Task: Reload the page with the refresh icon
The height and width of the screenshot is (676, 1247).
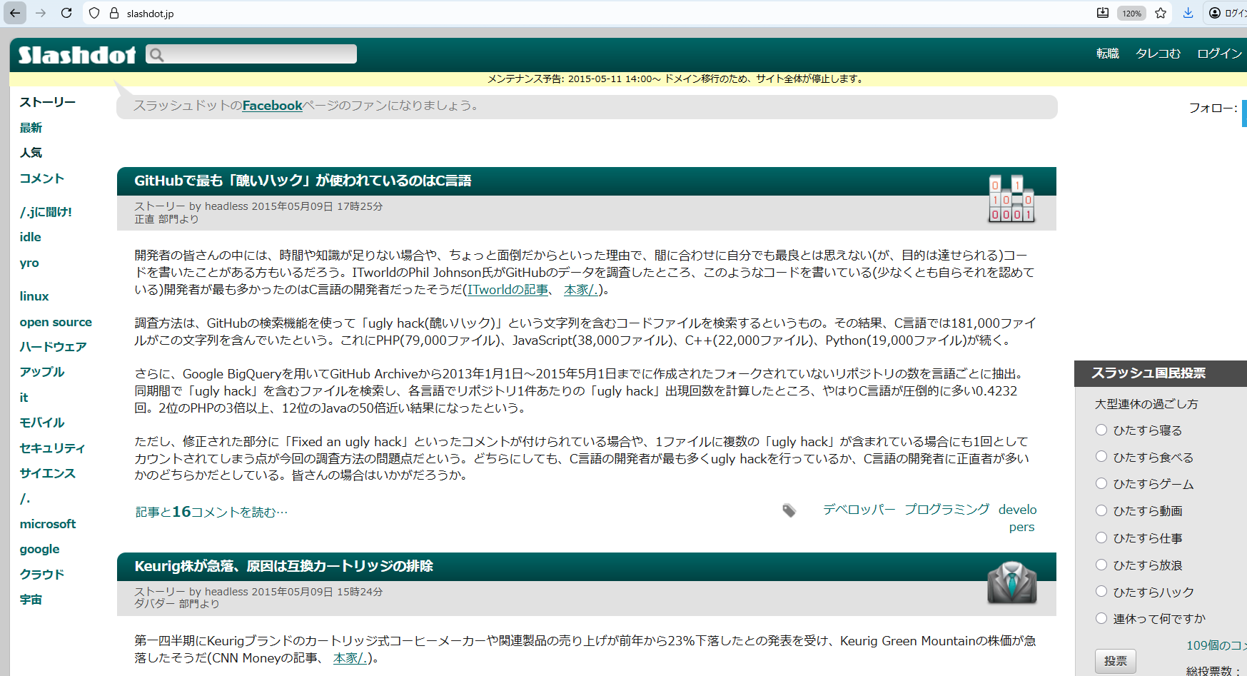Action: pos(66,13)
